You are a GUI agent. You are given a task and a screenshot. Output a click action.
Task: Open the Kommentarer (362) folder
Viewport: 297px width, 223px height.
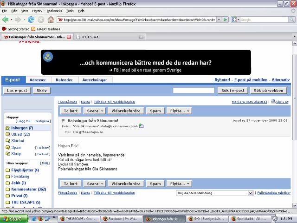[x=29, y=189]
